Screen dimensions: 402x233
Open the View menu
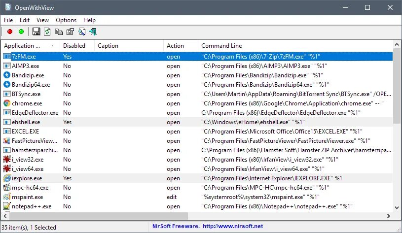42,20
